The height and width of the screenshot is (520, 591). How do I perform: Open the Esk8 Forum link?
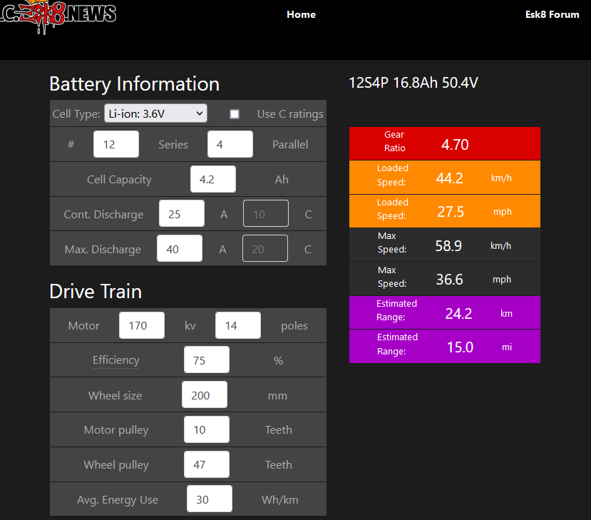point(553,14)
